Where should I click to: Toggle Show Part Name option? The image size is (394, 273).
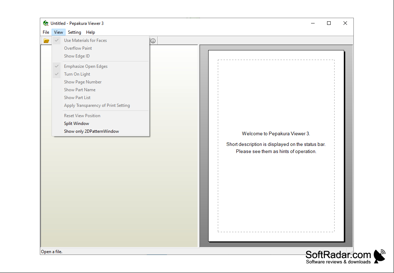coord(100,89)
